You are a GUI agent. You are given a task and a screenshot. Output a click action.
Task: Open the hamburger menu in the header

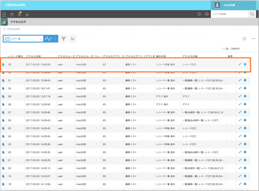[x=4, y=14]
